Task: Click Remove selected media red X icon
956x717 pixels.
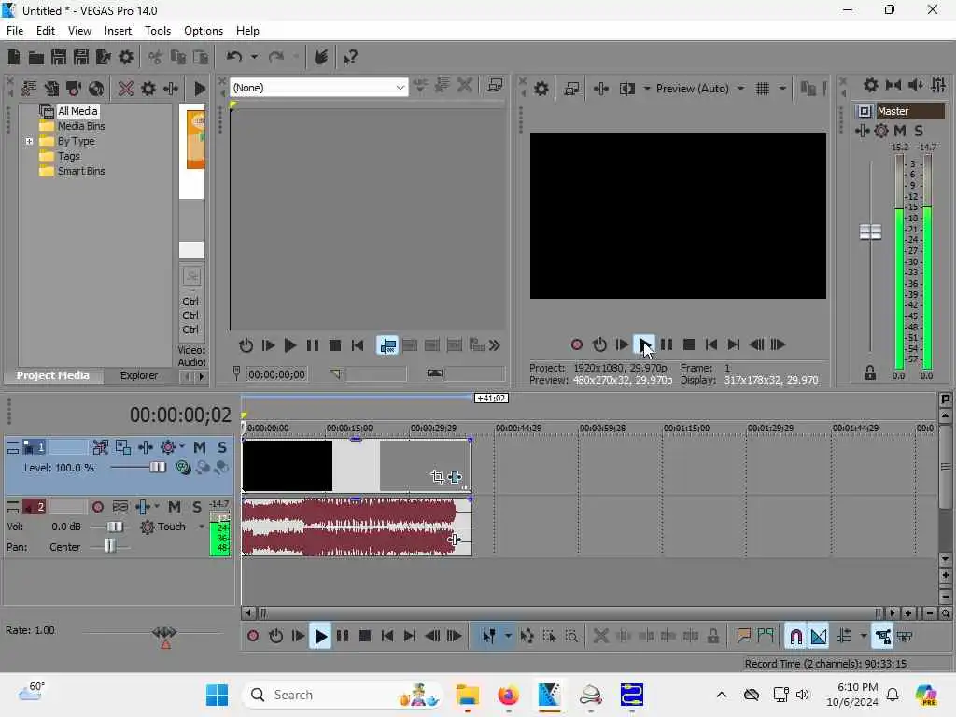Action: click(126, 89)
